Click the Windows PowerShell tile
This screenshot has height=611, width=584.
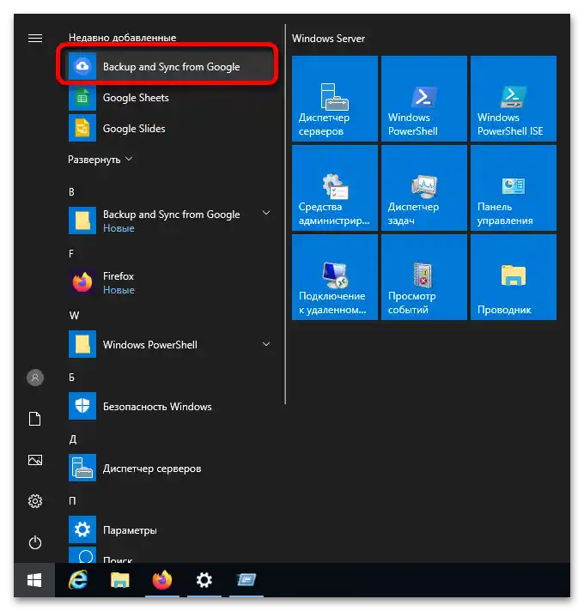tap(424, 99)
